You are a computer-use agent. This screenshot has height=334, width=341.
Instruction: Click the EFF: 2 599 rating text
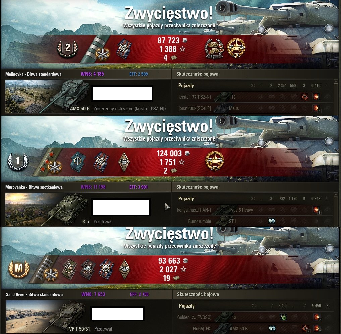click(x=138, y=74)
